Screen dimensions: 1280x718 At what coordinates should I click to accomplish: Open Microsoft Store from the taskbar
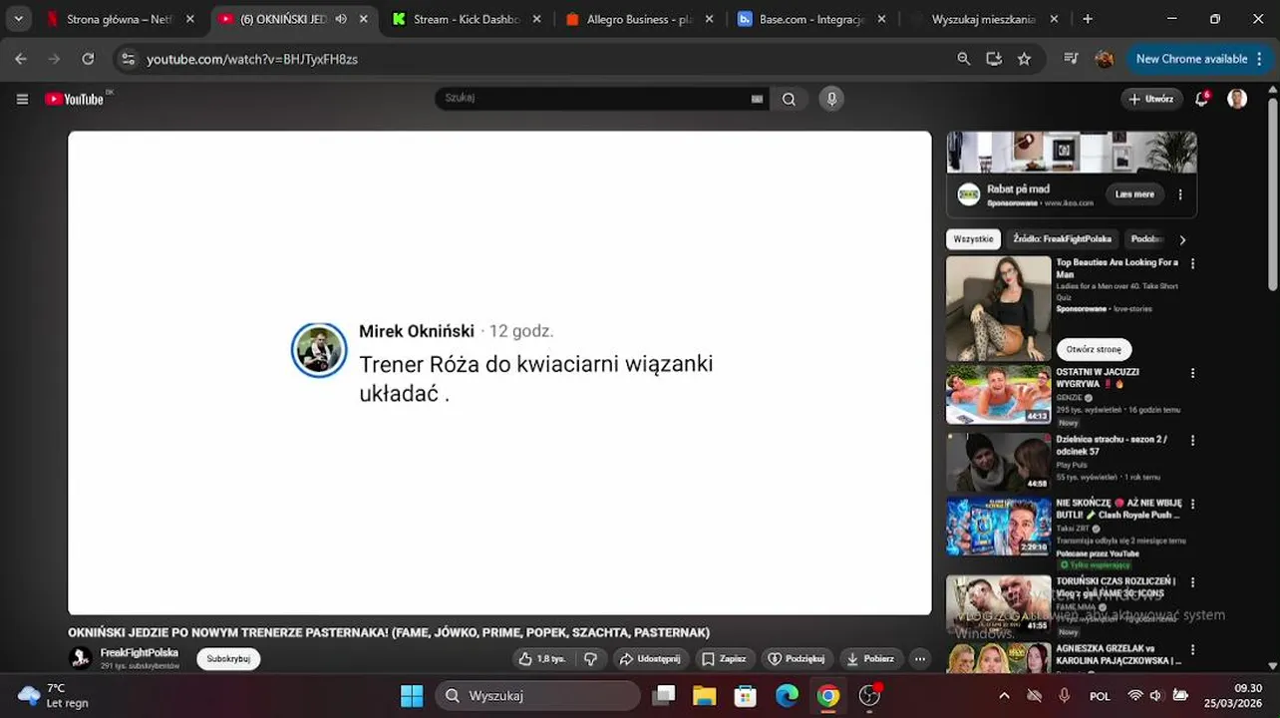coord(745,695)
